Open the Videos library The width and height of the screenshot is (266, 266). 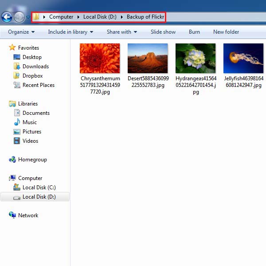pyautogui.click(x=30, y=141)
